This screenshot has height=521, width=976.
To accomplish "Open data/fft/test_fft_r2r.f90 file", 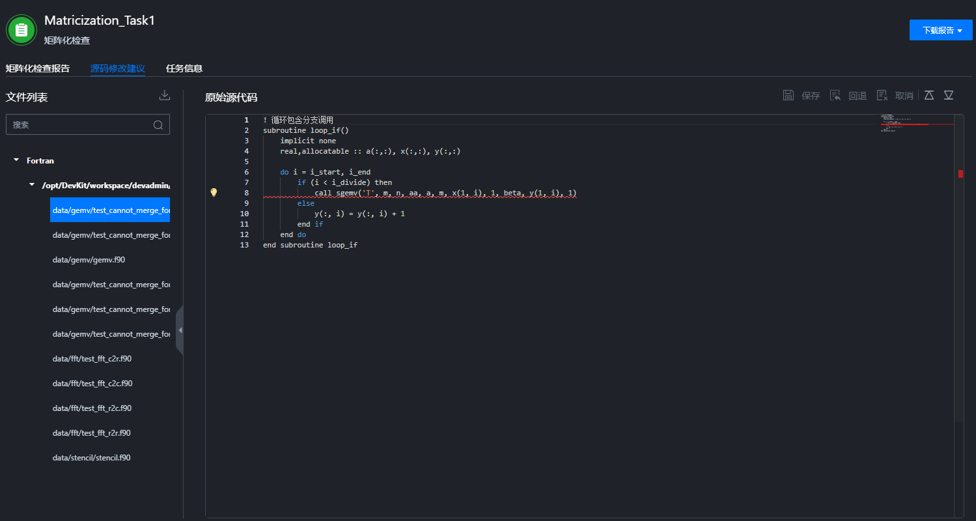I will click(92, 432).
